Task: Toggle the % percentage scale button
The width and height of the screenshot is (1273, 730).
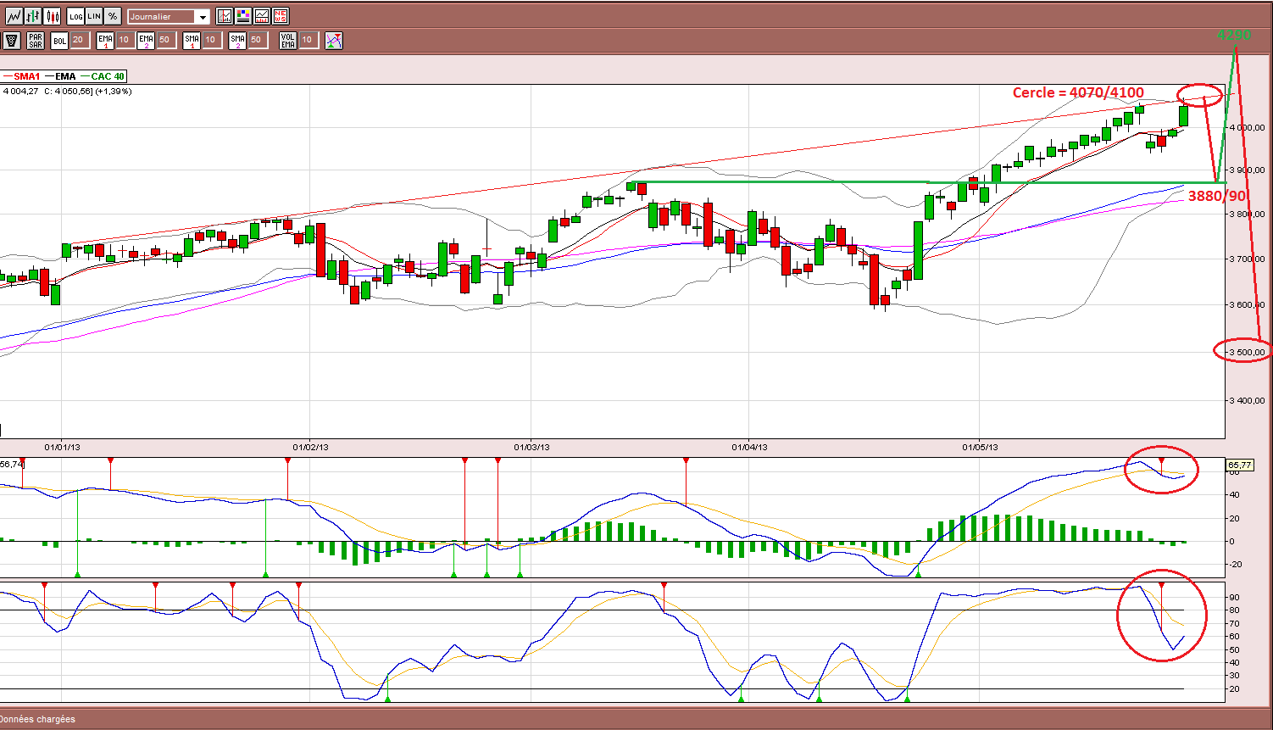Action: click(113, 16)
